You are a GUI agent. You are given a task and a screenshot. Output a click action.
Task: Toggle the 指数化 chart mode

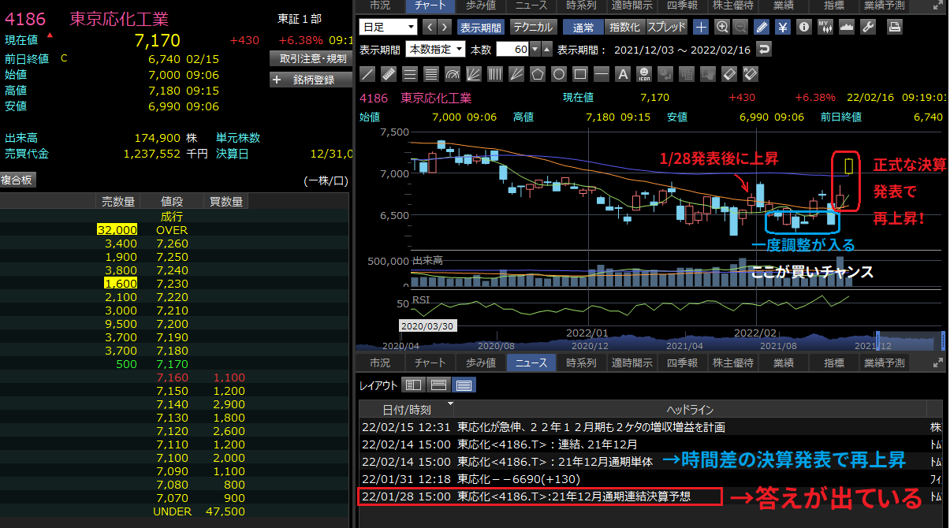point(624,27)
